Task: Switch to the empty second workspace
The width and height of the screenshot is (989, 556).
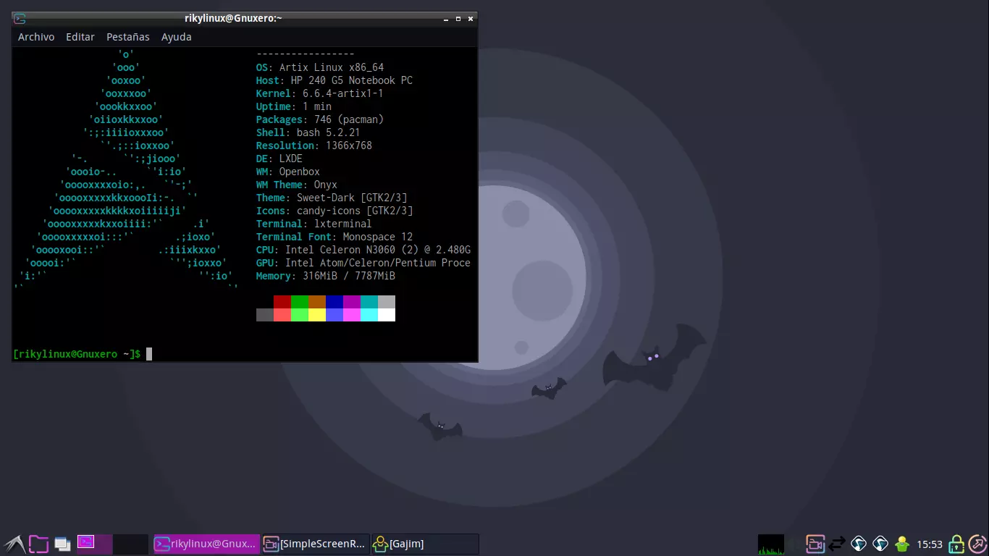Action: coord(131,544)
